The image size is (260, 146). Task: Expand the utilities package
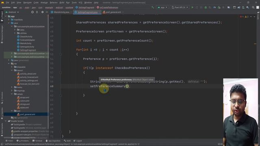point(15,33)
